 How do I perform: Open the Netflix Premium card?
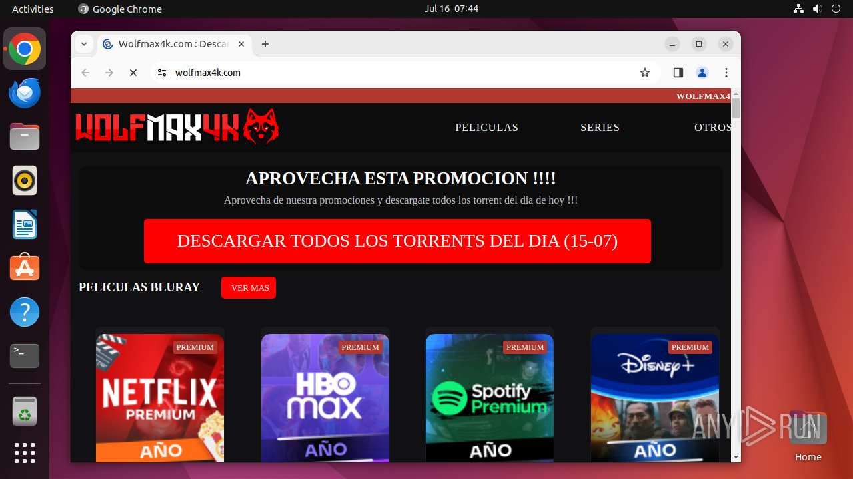coord(160,398)
